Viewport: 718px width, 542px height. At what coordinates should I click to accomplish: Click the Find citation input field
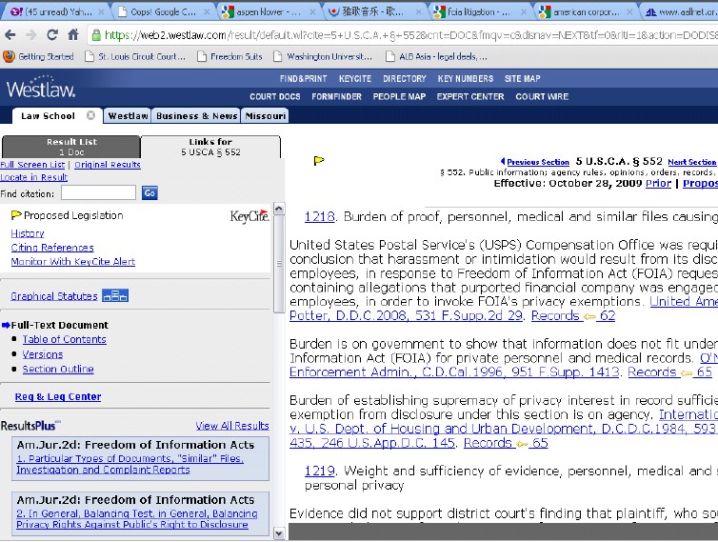pyautogui.click(x=98, y=192)
